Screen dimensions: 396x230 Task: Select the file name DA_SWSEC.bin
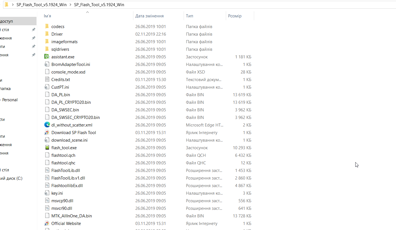(65, 110)
